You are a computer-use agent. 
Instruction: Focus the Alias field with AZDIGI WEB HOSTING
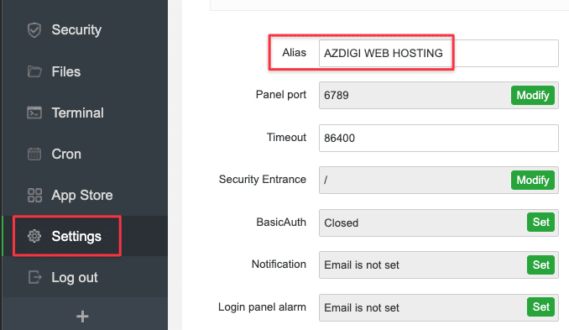(x=439, y=54)
